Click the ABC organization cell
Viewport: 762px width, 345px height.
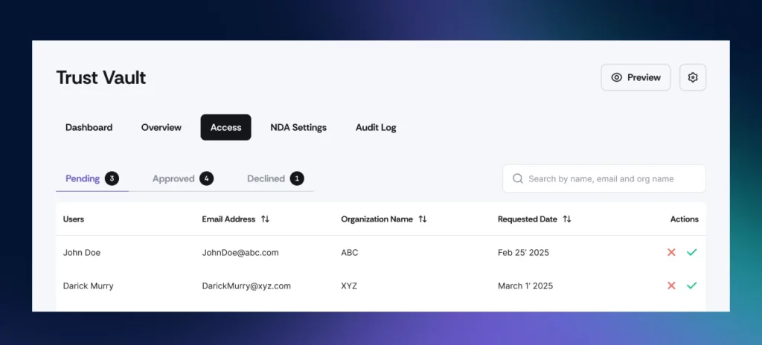pos(350,253)
